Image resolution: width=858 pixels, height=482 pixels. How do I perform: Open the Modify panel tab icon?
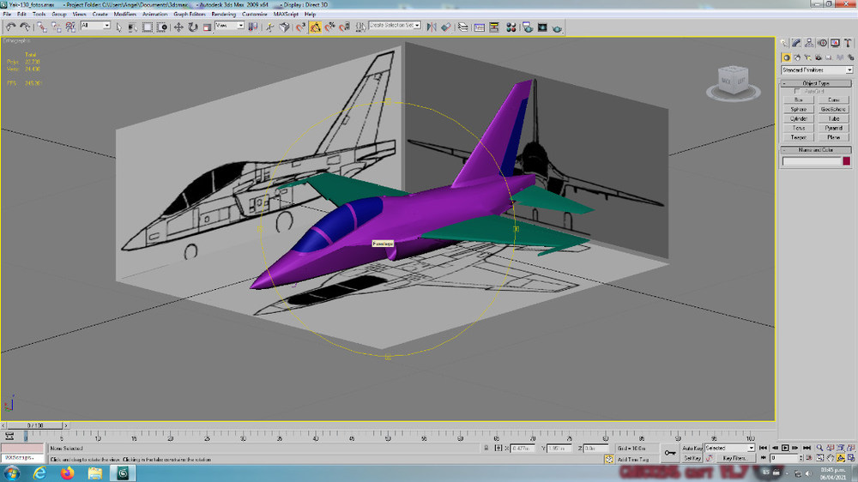(797, 43)
